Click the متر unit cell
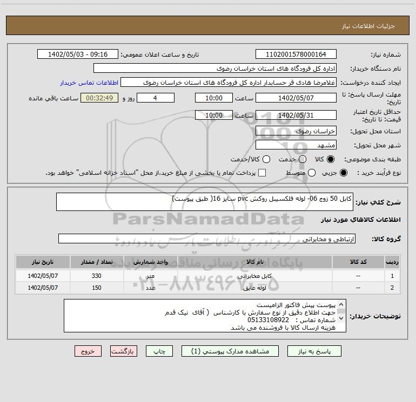Image resolution: width=416 pixels, height=402 pixels. click(x=150, y=276)
